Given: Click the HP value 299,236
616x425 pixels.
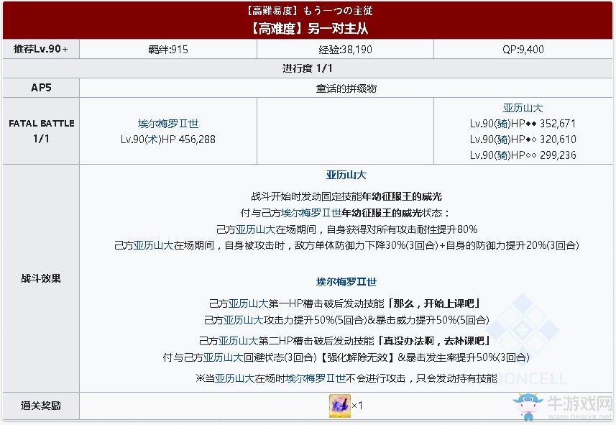Looking at the screenshot, I should coord(558,155).
